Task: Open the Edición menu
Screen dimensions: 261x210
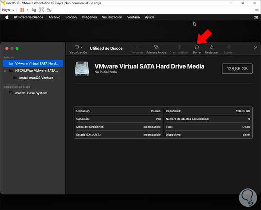Action: pyautogui.click(x=71, y=17)
